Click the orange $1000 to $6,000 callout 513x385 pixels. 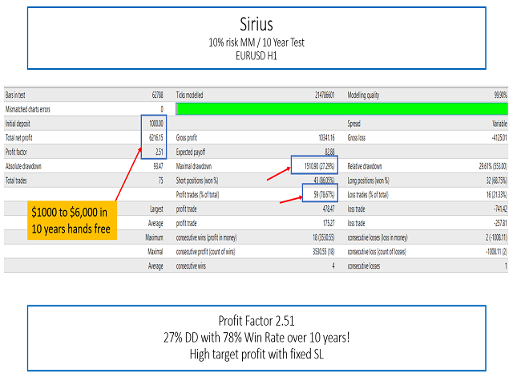click(73, 220)
